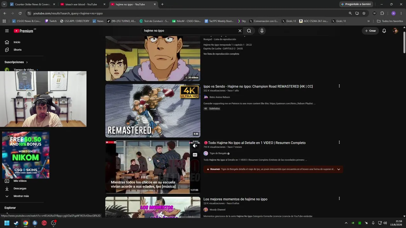406x228 pixels.
Task: Open Twitch bookmark
Action: point(51,21)
